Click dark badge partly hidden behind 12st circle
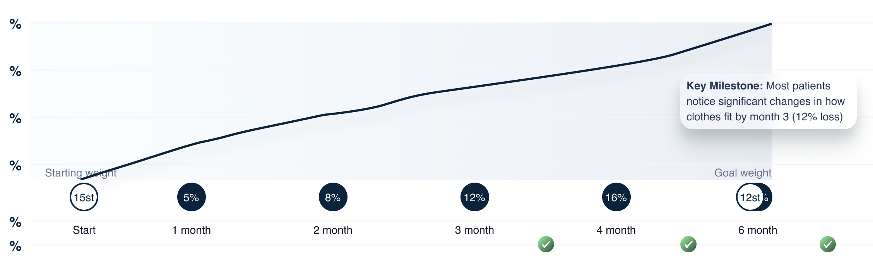This screenshot has height=267, width=873. coord(768,197)
